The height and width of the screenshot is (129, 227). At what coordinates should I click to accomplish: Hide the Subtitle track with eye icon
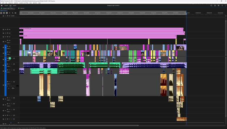click(10, 16)
